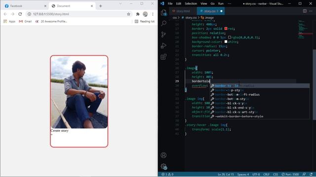Screen dimensions: 316x177
Task: Open the File menu
Action: tap(170, 3)
